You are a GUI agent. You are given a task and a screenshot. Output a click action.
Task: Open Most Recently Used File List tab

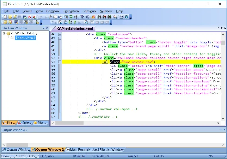(x=95, y=149)
